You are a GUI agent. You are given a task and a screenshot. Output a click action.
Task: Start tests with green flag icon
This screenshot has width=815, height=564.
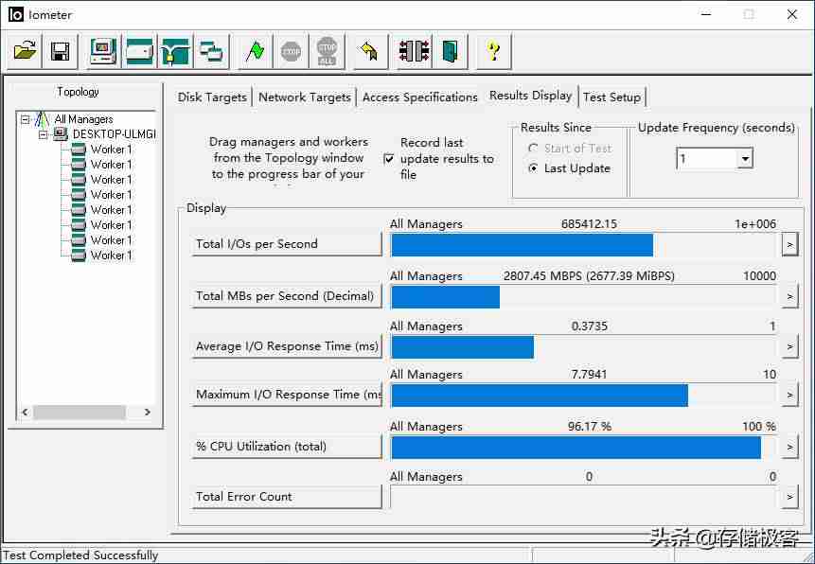click(x=255, y=51)
